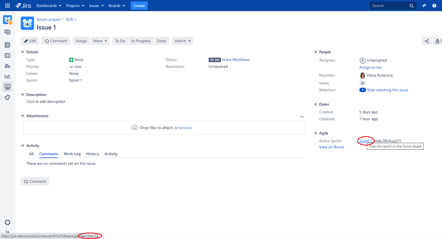Click the bottom Comment button
This screenshot has height=239, width=442.
35,181
